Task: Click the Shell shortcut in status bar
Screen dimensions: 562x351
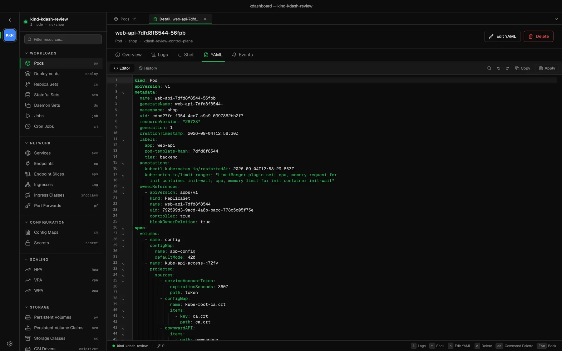Action: [437, 346]
